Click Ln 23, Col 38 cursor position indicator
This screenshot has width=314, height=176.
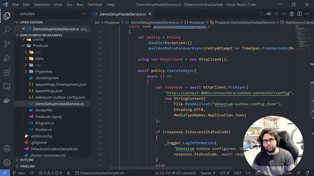pos(176,173)
